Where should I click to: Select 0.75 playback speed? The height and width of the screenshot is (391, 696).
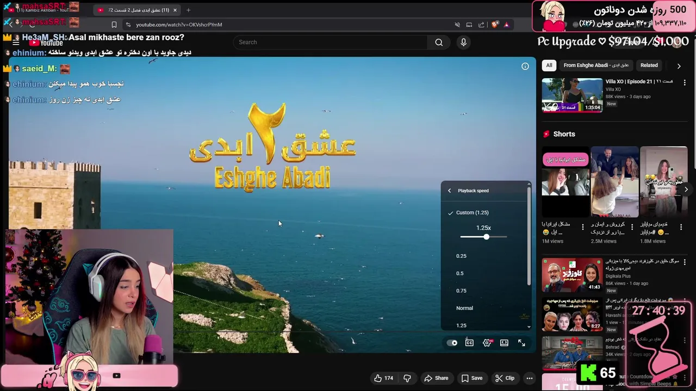point(484,291)
